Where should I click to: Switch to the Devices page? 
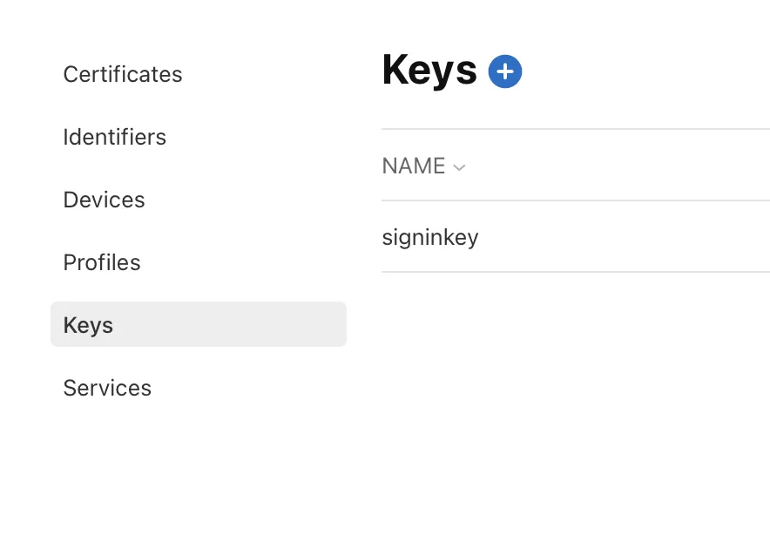tap(104, 200)
